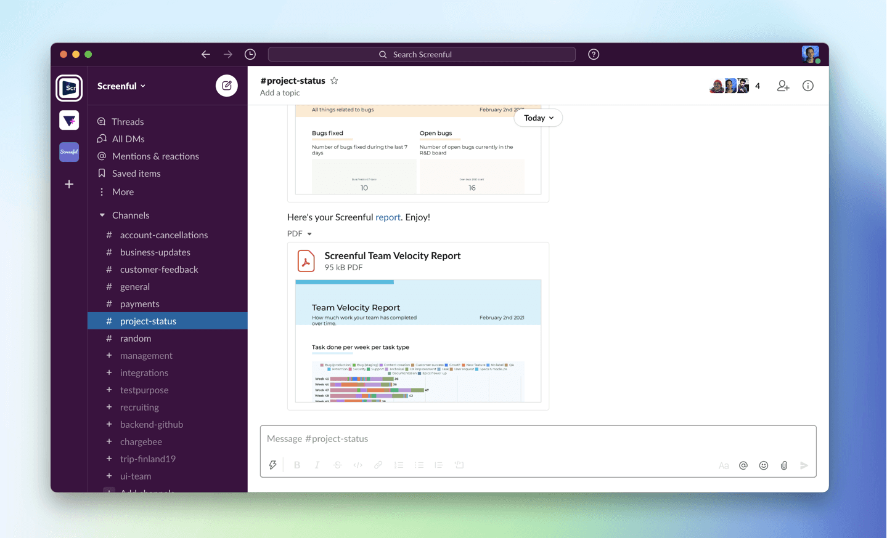Open the project-status channel in the sidebar

pos(168,321)
